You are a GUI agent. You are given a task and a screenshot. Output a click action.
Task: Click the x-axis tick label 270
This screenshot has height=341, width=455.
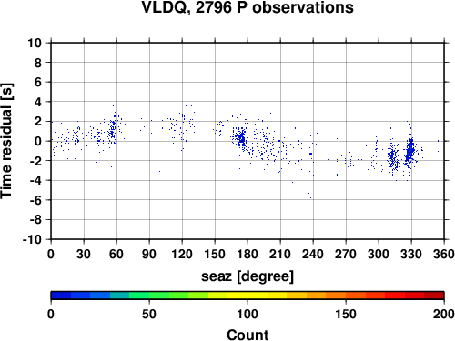click(346, 254)
